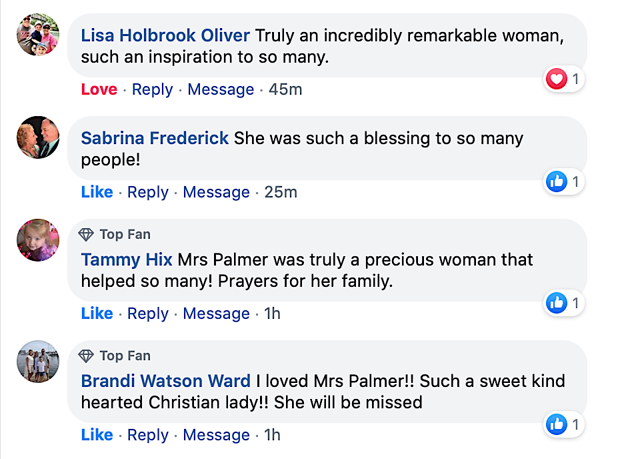Click thumbs-up reaction icon on Tammy's comment

pos(556,303)
